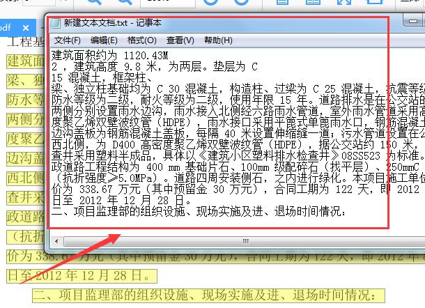
Task: Click the highlighted PDF line starting 防水等
Action: point(25,100)
